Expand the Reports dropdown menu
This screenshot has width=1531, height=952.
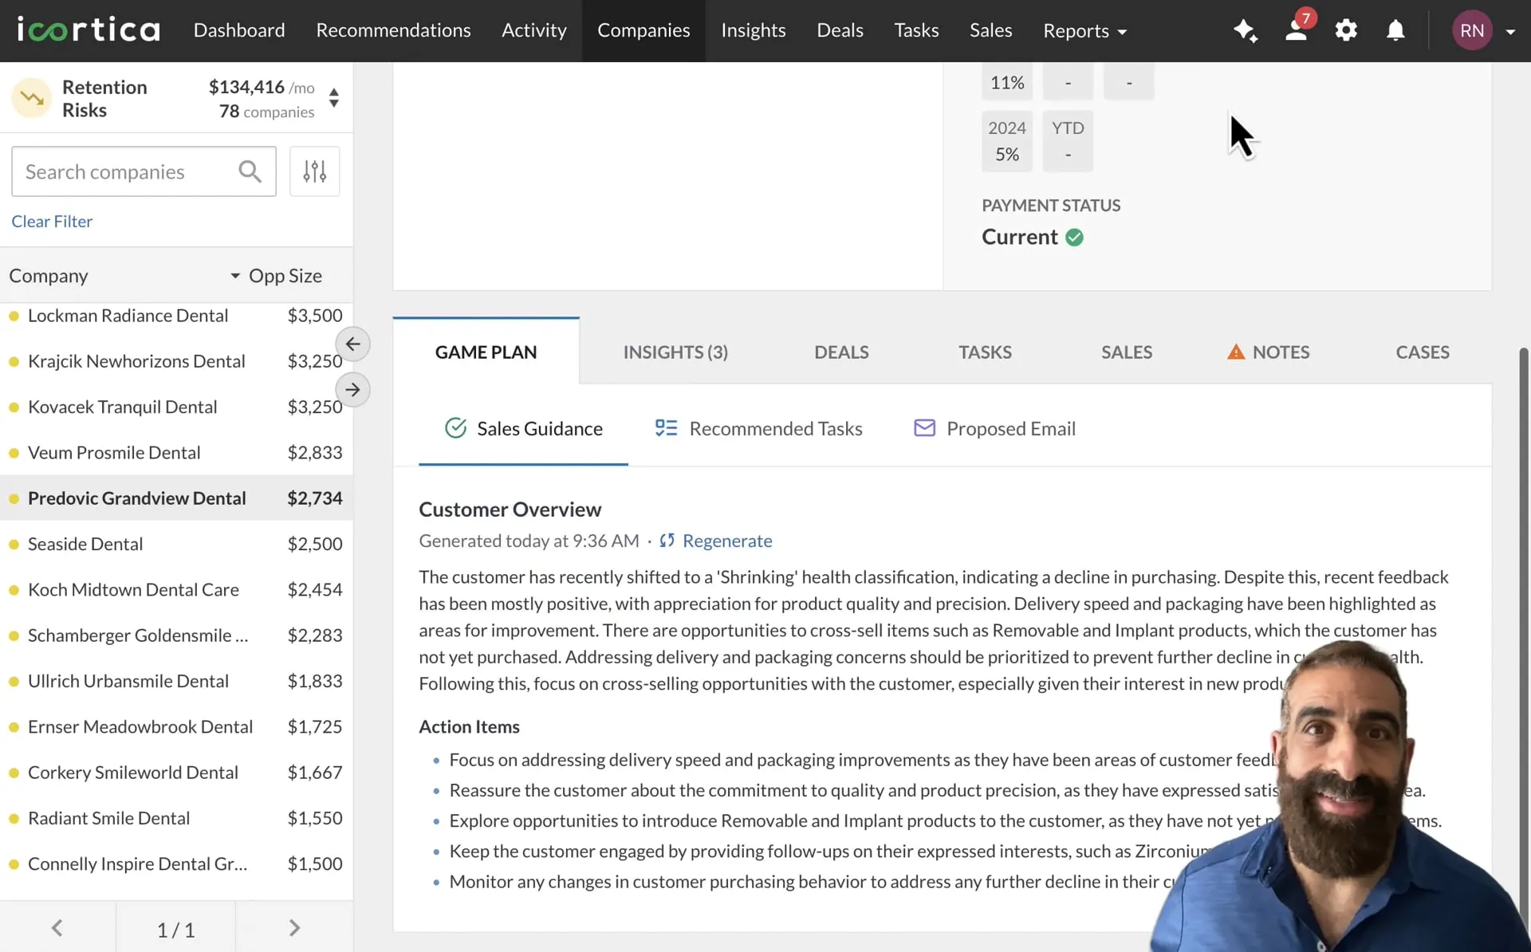(1084, 31)
